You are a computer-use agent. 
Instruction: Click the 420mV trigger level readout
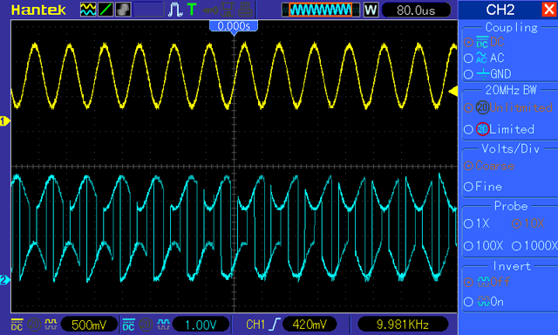(x=310, y=325)
